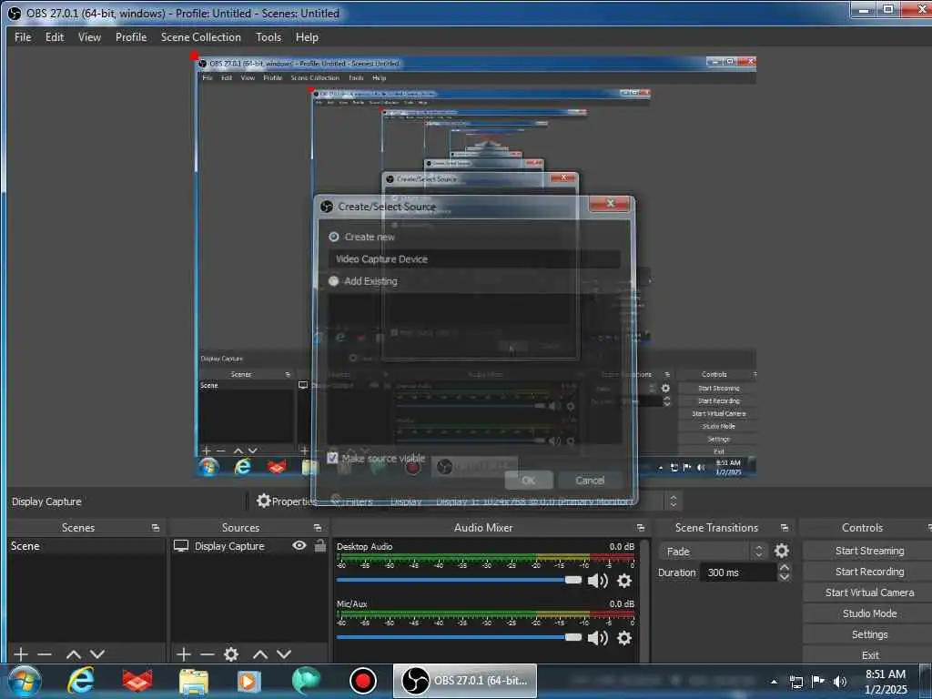Toggle lock on Display Capture source
This screenshot has width=932, height=699.
pos(319,545)
